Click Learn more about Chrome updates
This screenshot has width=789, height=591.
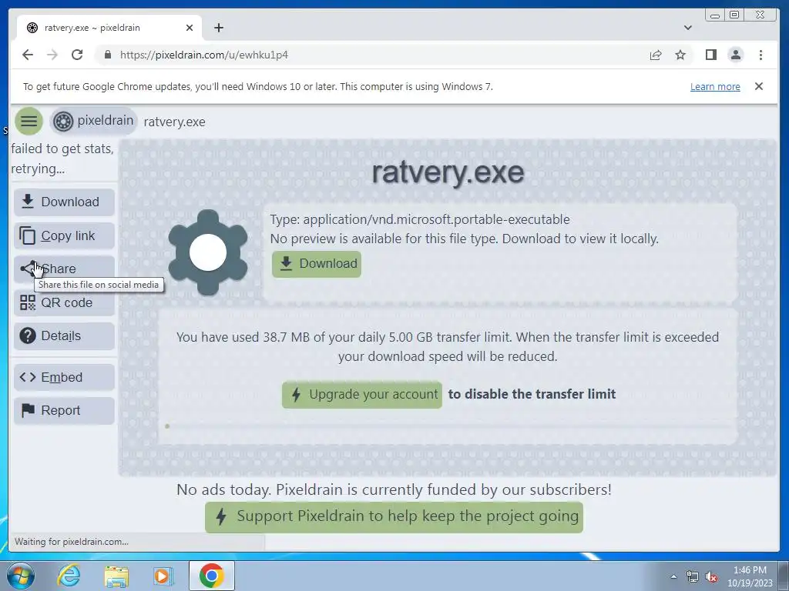pyautogui.click(x=715, y=86)
